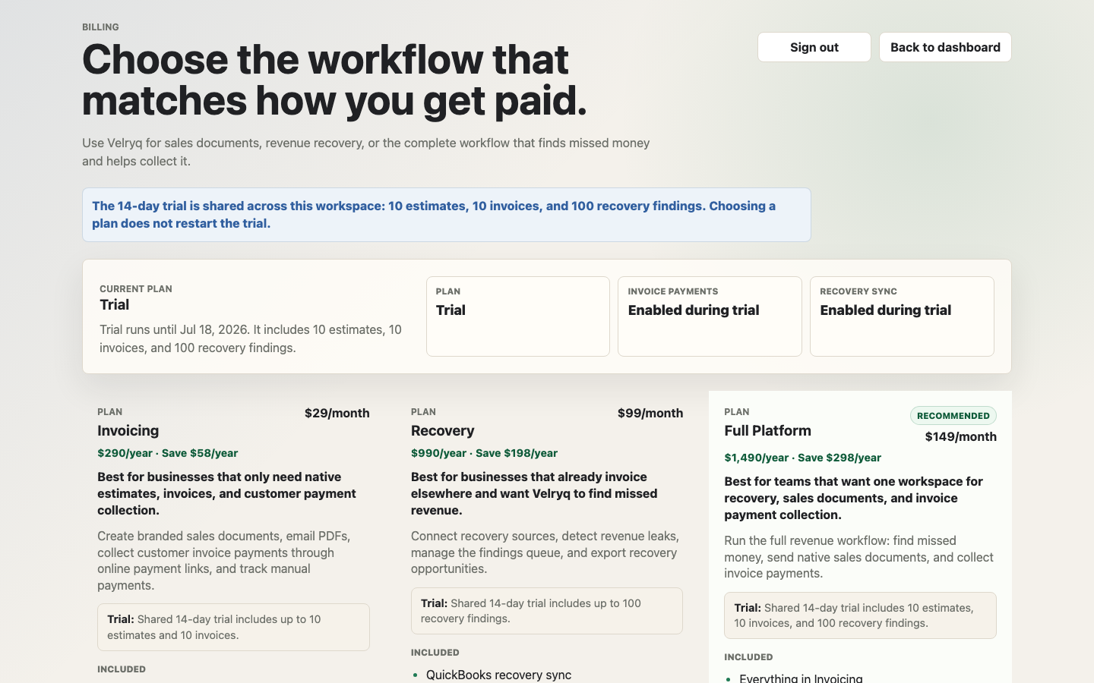This screenshot has width=1094, height=683.
Task: Select the Full Platform plan title
Action: pos(767,430)
